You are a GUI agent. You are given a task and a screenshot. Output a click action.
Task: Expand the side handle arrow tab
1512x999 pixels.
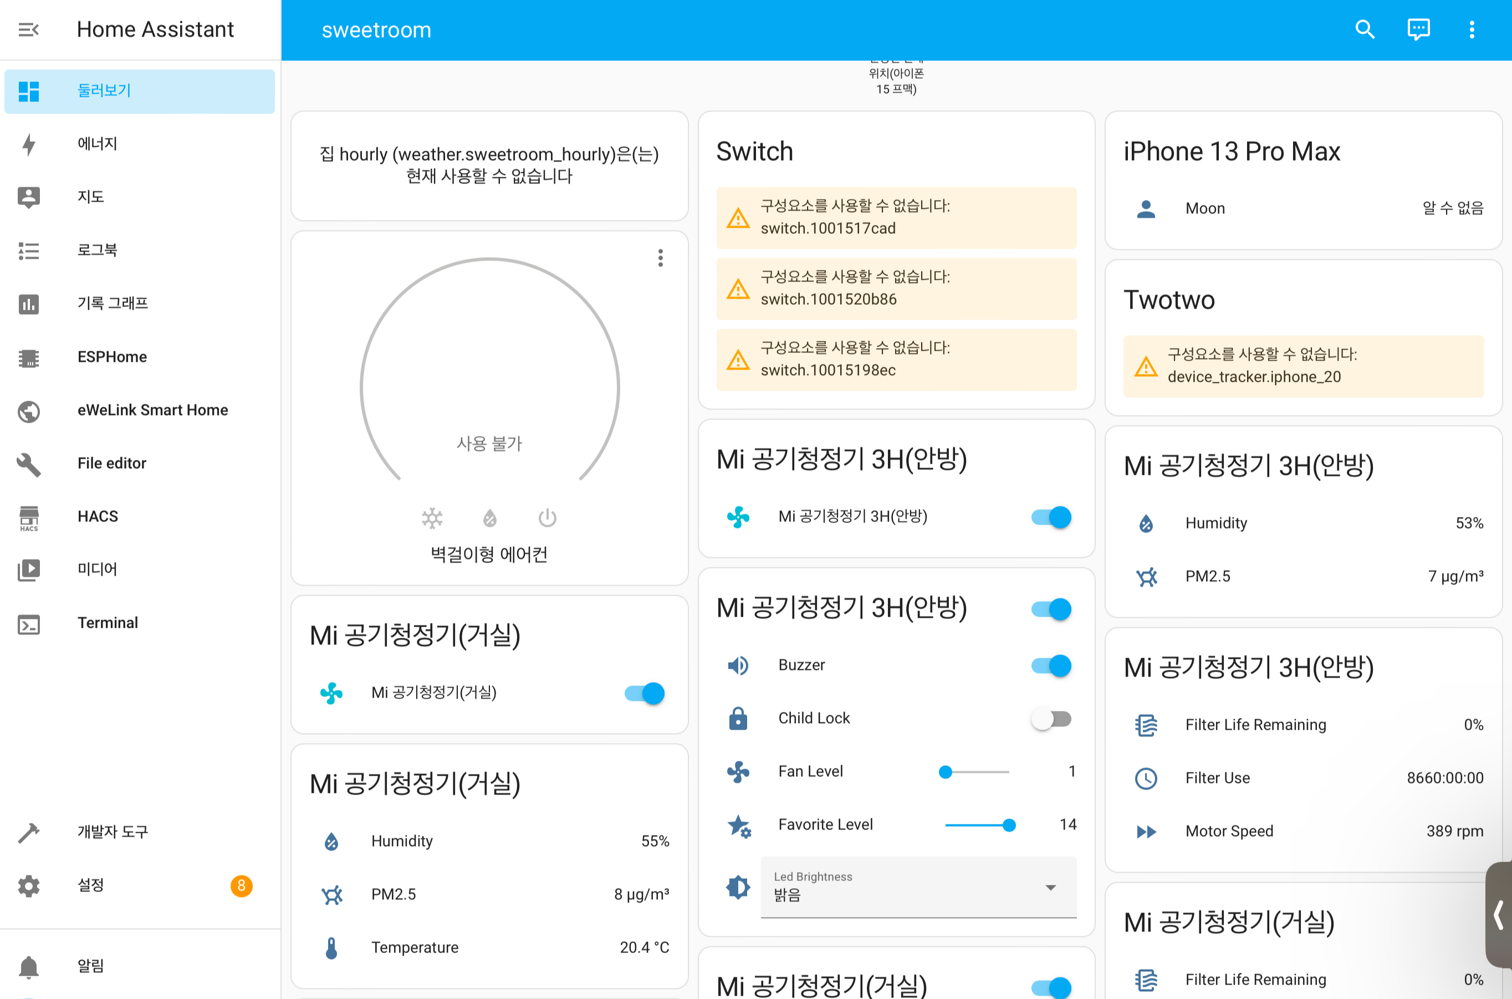click(x=1499, y=915)
